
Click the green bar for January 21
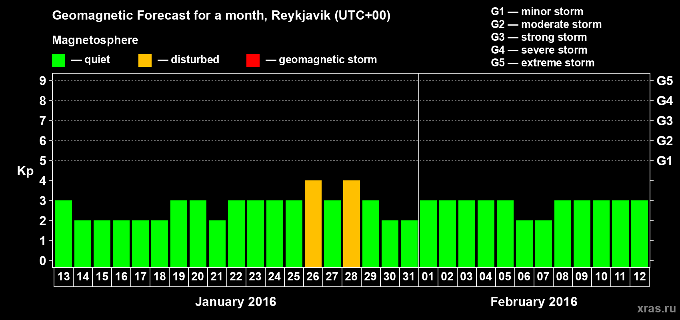[217, 244]
